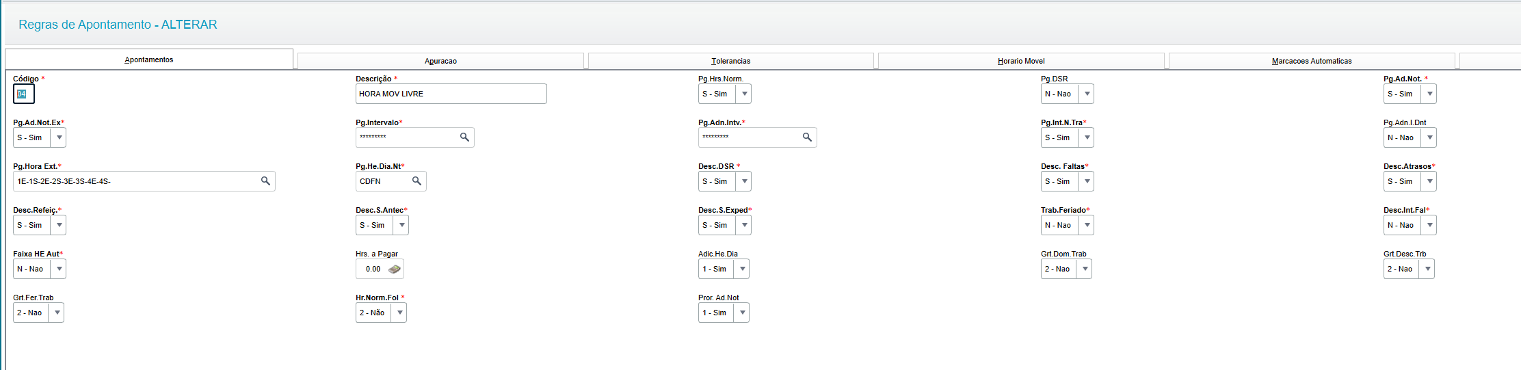This screenshot has height=370, width=1521.
Task: Open the Grt.Dom.Trab dropdown
Action: tap(1085, 269)
